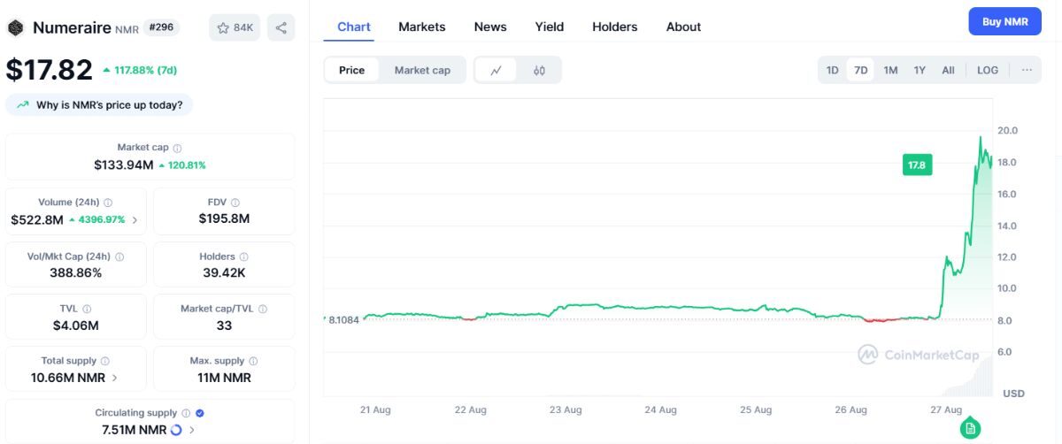Click the 8.1084 baseline price label
The width and height of the screenshot is (1062, 444).
[343, 319]
